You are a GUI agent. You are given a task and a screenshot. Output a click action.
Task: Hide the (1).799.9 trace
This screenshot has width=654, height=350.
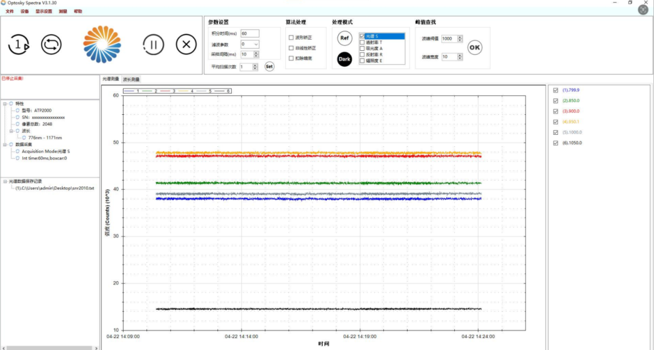point(555,90)
